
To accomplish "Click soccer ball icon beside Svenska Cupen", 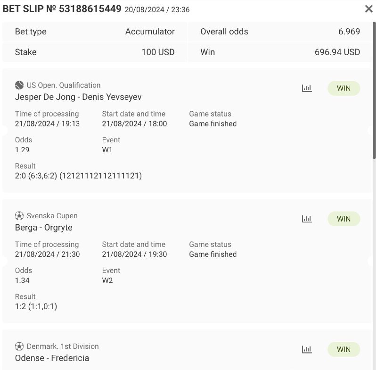I will pyautogui.click(x=19, y=216).
